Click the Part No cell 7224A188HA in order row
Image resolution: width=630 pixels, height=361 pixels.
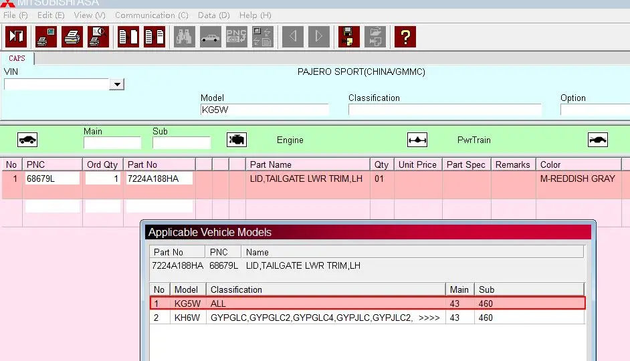[159, 178]
